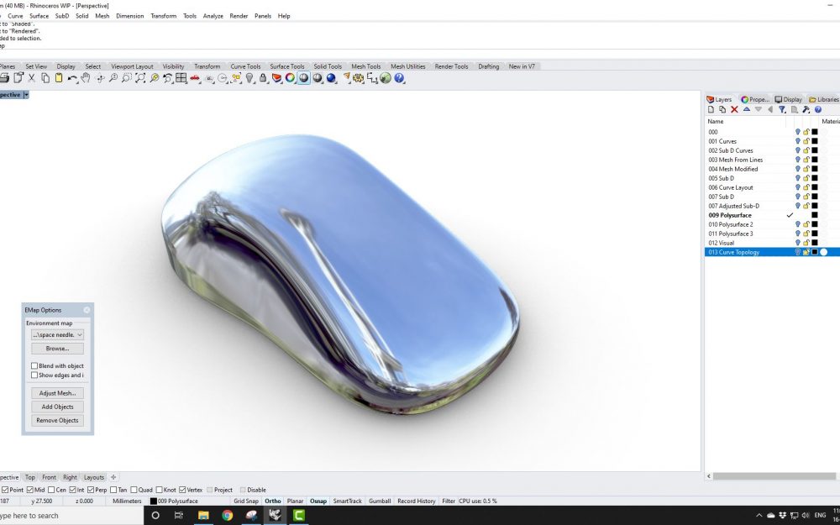Switch to the Mesh Tools toolbar tab

[x=366, y=66]
